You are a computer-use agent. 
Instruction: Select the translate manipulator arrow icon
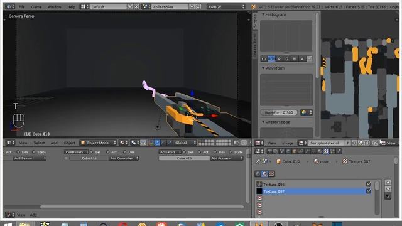tap(157, 143)
